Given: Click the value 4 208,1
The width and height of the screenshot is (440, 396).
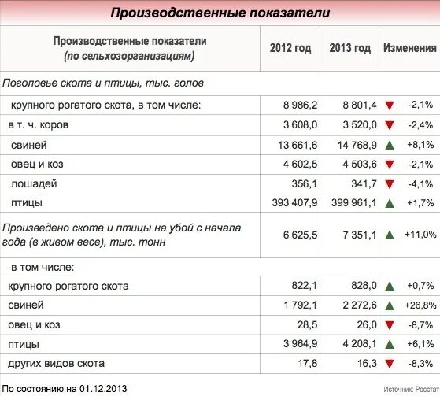Looking at the screenshot, I should click(x=360, y=344).
